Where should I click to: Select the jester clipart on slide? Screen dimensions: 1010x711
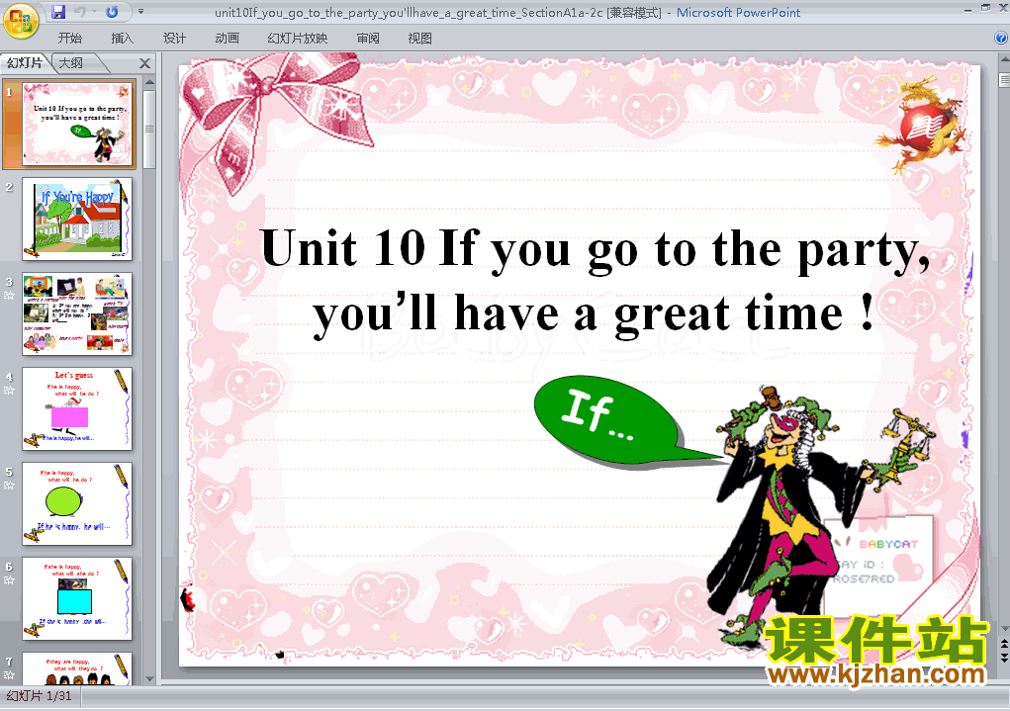click(x=820, y=515)
